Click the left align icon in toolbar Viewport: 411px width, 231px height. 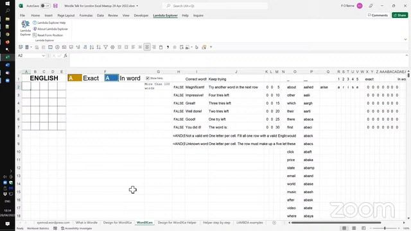click(133, 47)
